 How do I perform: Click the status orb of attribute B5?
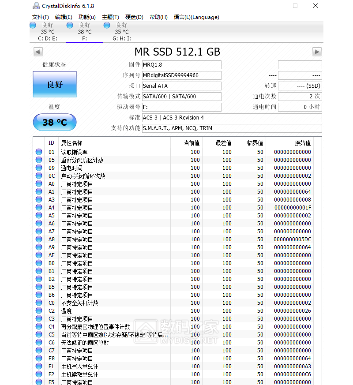pos(39,287)
